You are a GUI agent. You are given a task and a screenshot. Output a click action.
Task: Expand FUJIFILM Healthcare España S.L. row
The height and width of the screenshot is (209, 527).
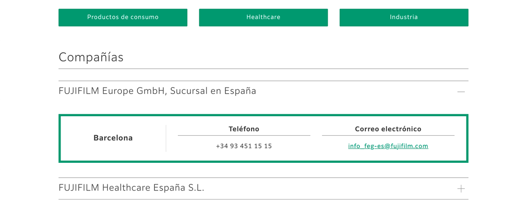pos(131,188)
